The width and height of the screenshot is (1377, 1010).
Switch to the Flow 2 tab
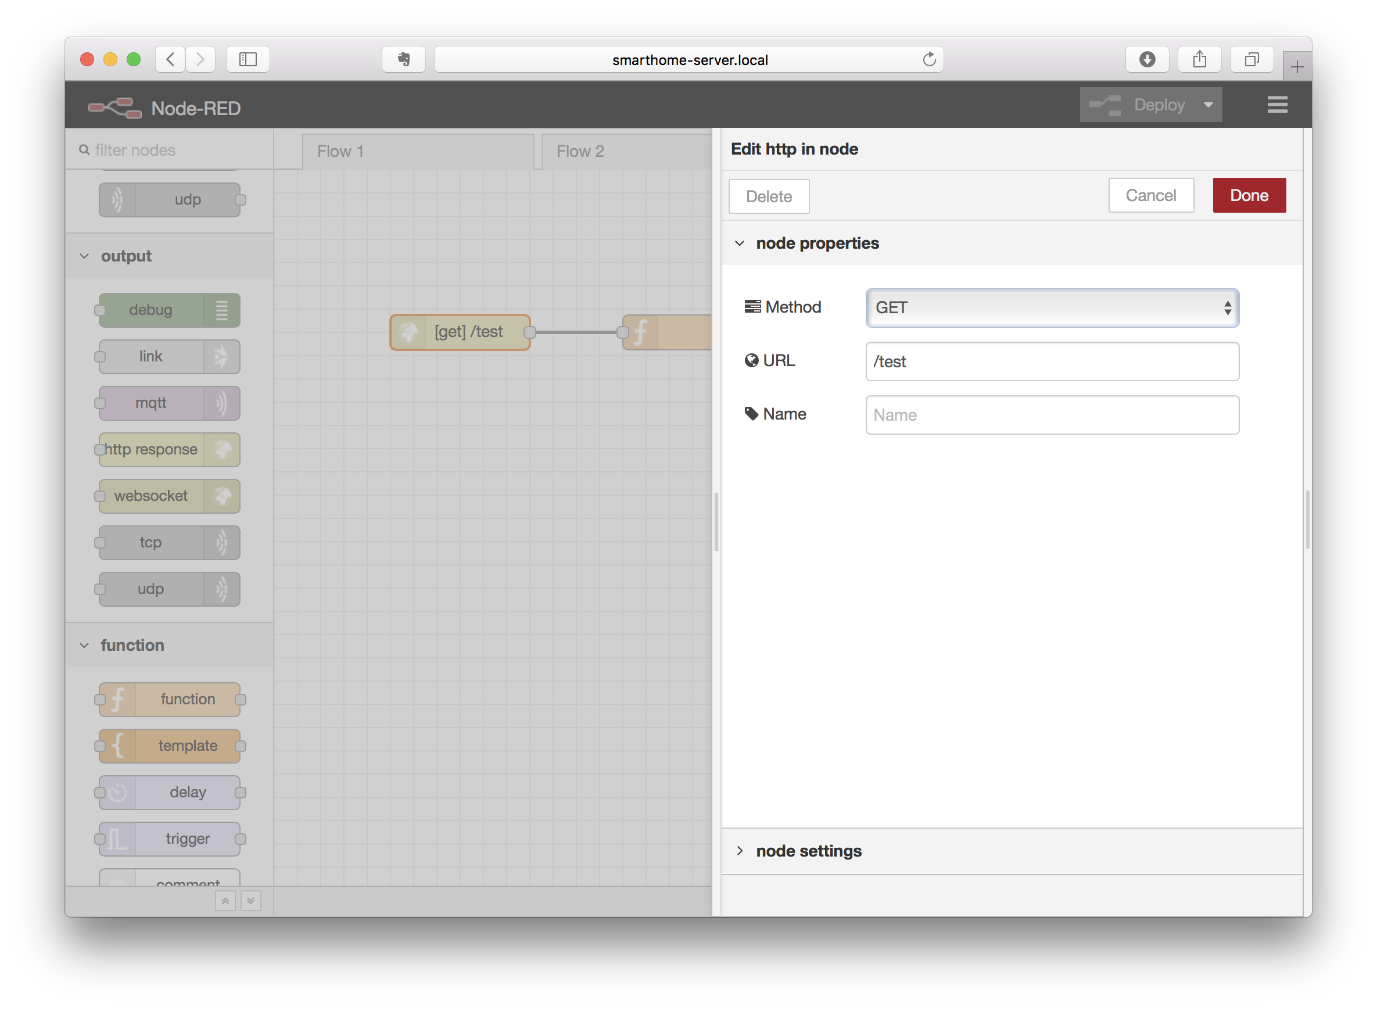(579, 151)
